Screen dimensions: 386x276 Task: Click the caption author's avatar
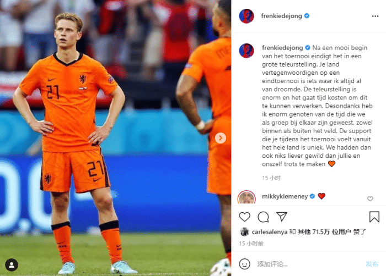[246, 51]
